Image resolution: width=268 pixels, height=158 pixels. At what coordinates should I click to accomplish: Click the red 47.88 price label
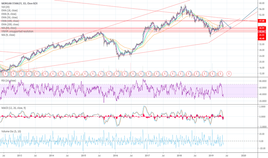[x=262, y=21]
